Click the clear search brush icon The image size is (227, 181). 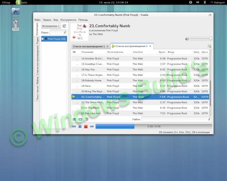tap(65, 32)
